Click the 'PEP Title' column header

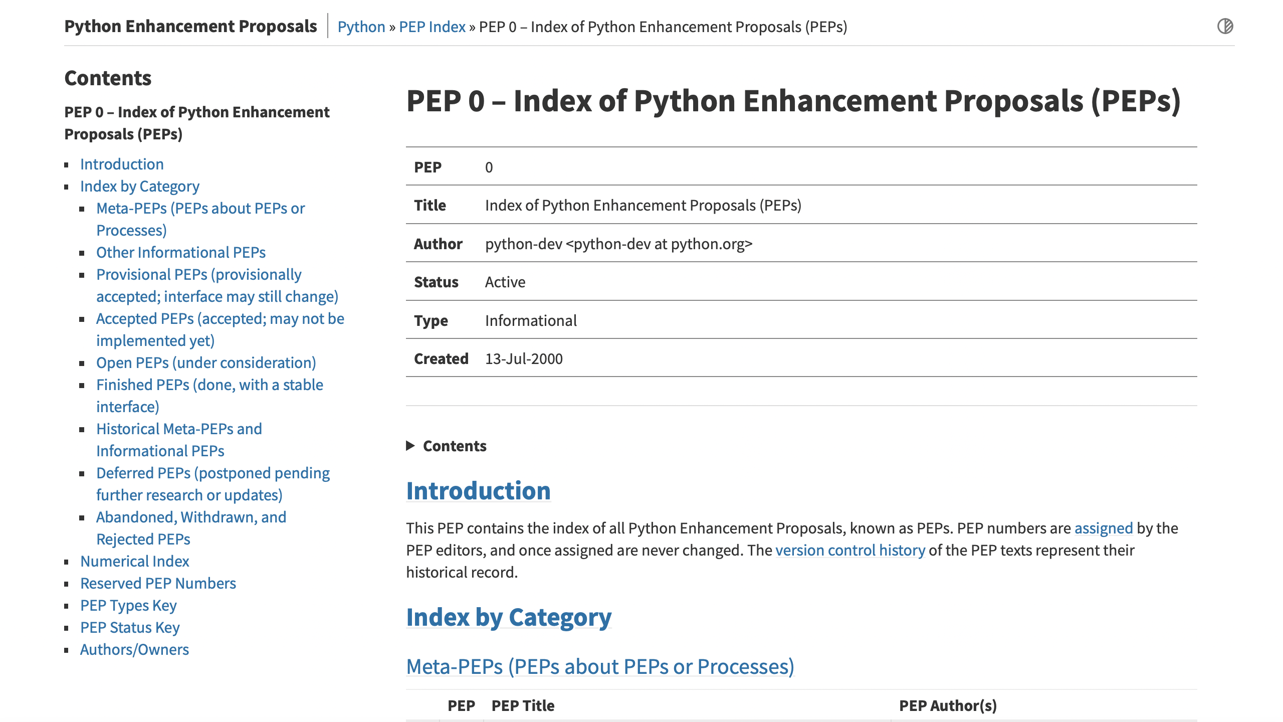(x=523, y=705)
